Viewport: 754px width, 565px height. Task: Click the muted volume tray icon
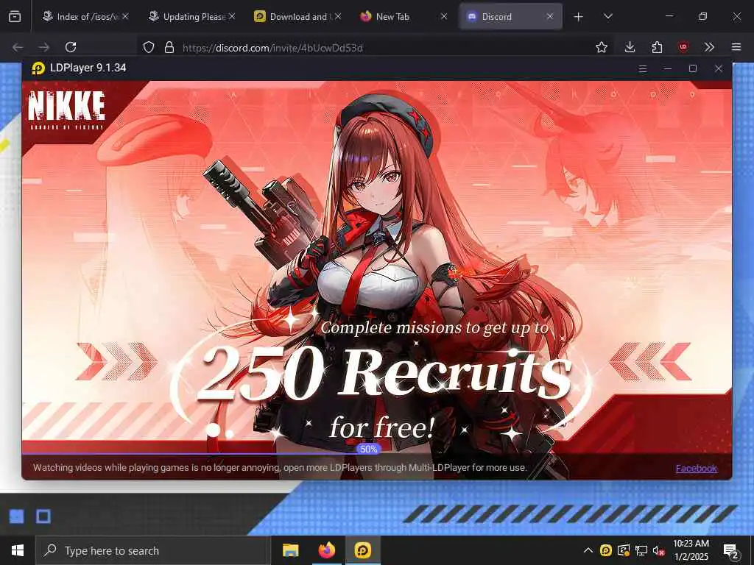coord(659,550)
